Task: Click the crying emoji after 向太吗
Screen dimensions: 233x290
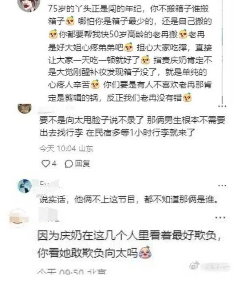Action: click(x=145, y=252)
